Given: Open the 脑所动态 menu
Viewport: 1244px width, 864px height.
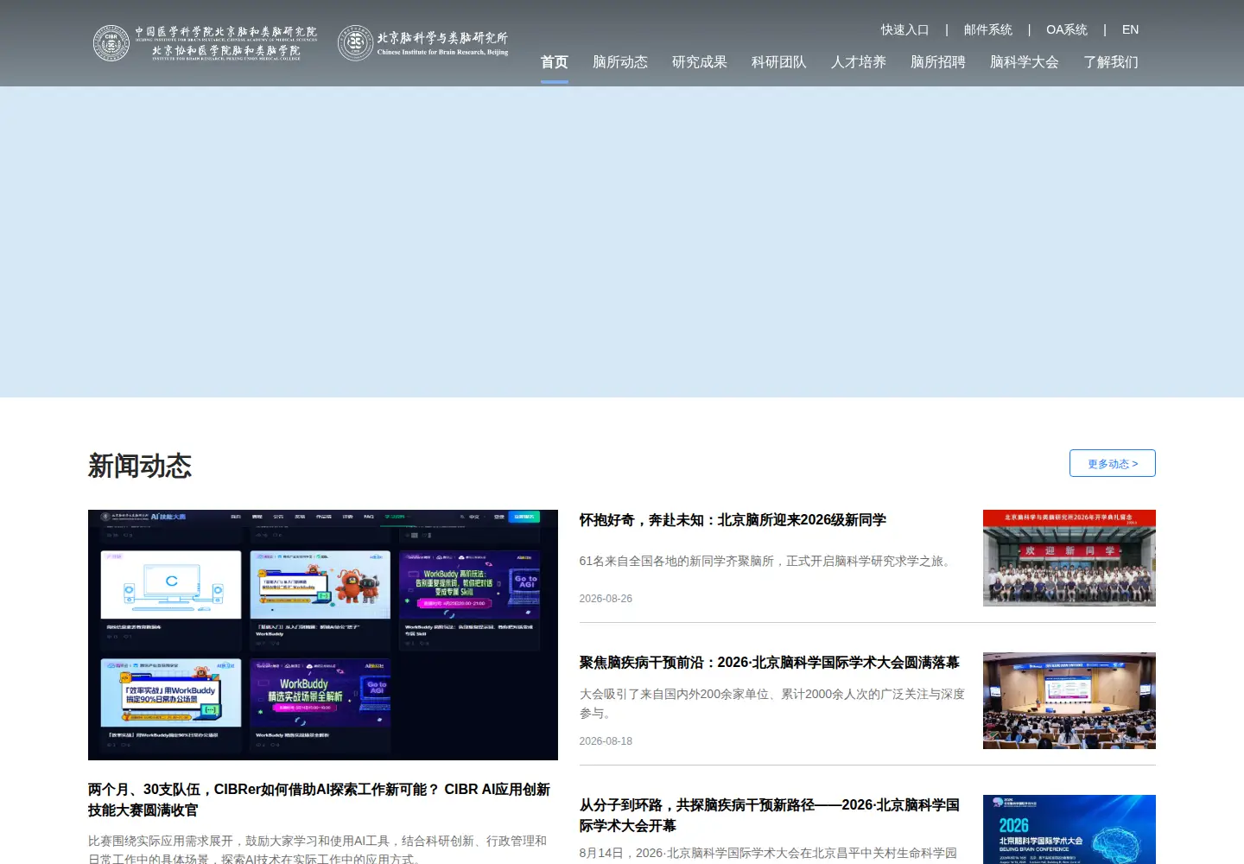Looking at the screenshot, I should click(620, 62).
